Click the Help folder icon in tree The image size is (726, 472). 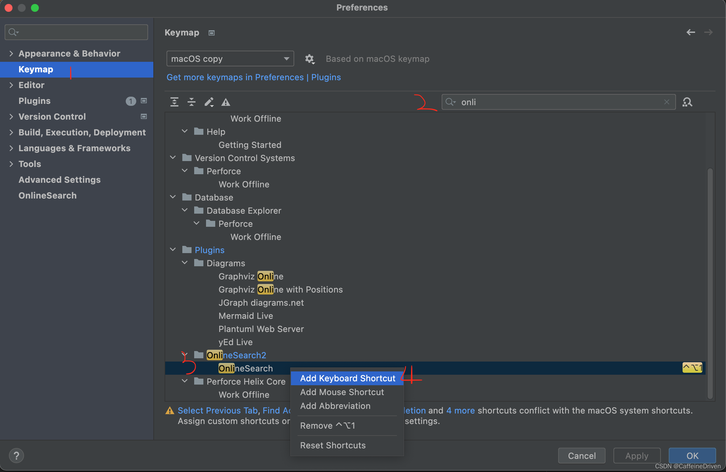(199, 131)
